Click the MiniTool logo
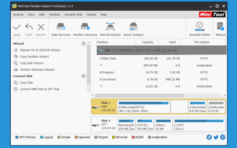 (x=212, y=15)
